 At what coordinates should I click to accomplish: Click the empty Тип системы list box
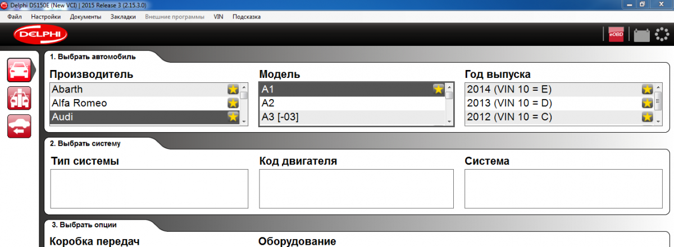click(x=149, y=189)
